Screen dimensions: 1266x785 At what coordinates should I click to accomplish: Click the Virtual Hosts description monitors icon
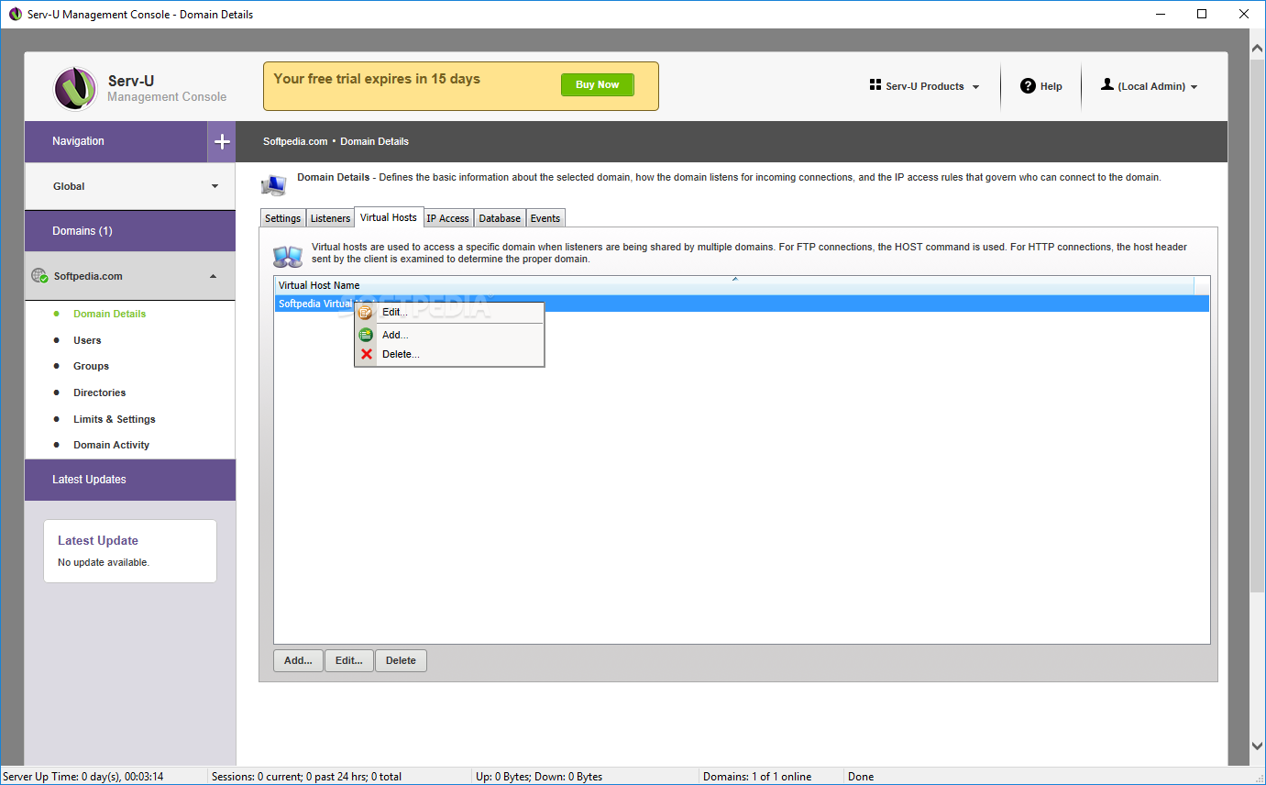288,256
